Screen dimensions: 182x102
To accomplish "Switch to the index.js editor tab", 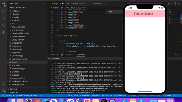I will [x=97, y=4].
